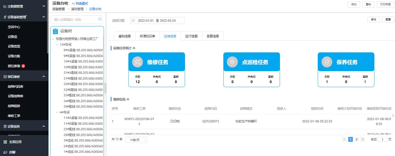The image size is (395, 156).
Task: Click the search magnifier icon in device search
Action: pyautogui.click(x=100, y=19)
